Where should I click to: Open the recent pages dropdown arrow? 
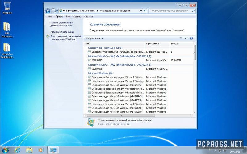(x=57, y=11)
